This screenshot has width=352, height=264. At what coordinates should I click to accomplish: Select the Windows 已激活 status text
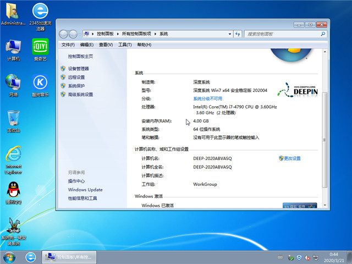point(158,205)
